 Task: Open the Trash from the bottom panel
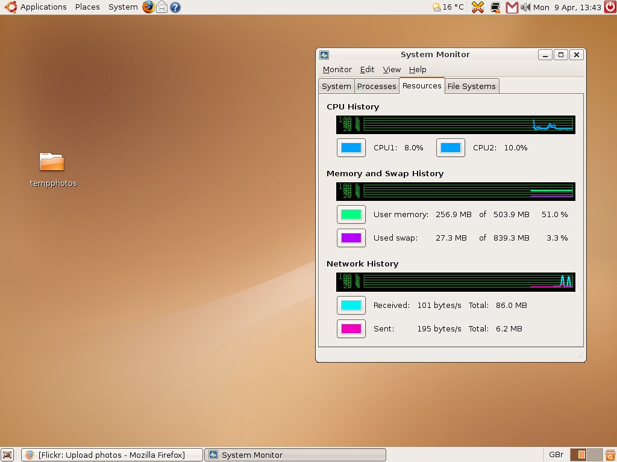click(x=610, y=454)
